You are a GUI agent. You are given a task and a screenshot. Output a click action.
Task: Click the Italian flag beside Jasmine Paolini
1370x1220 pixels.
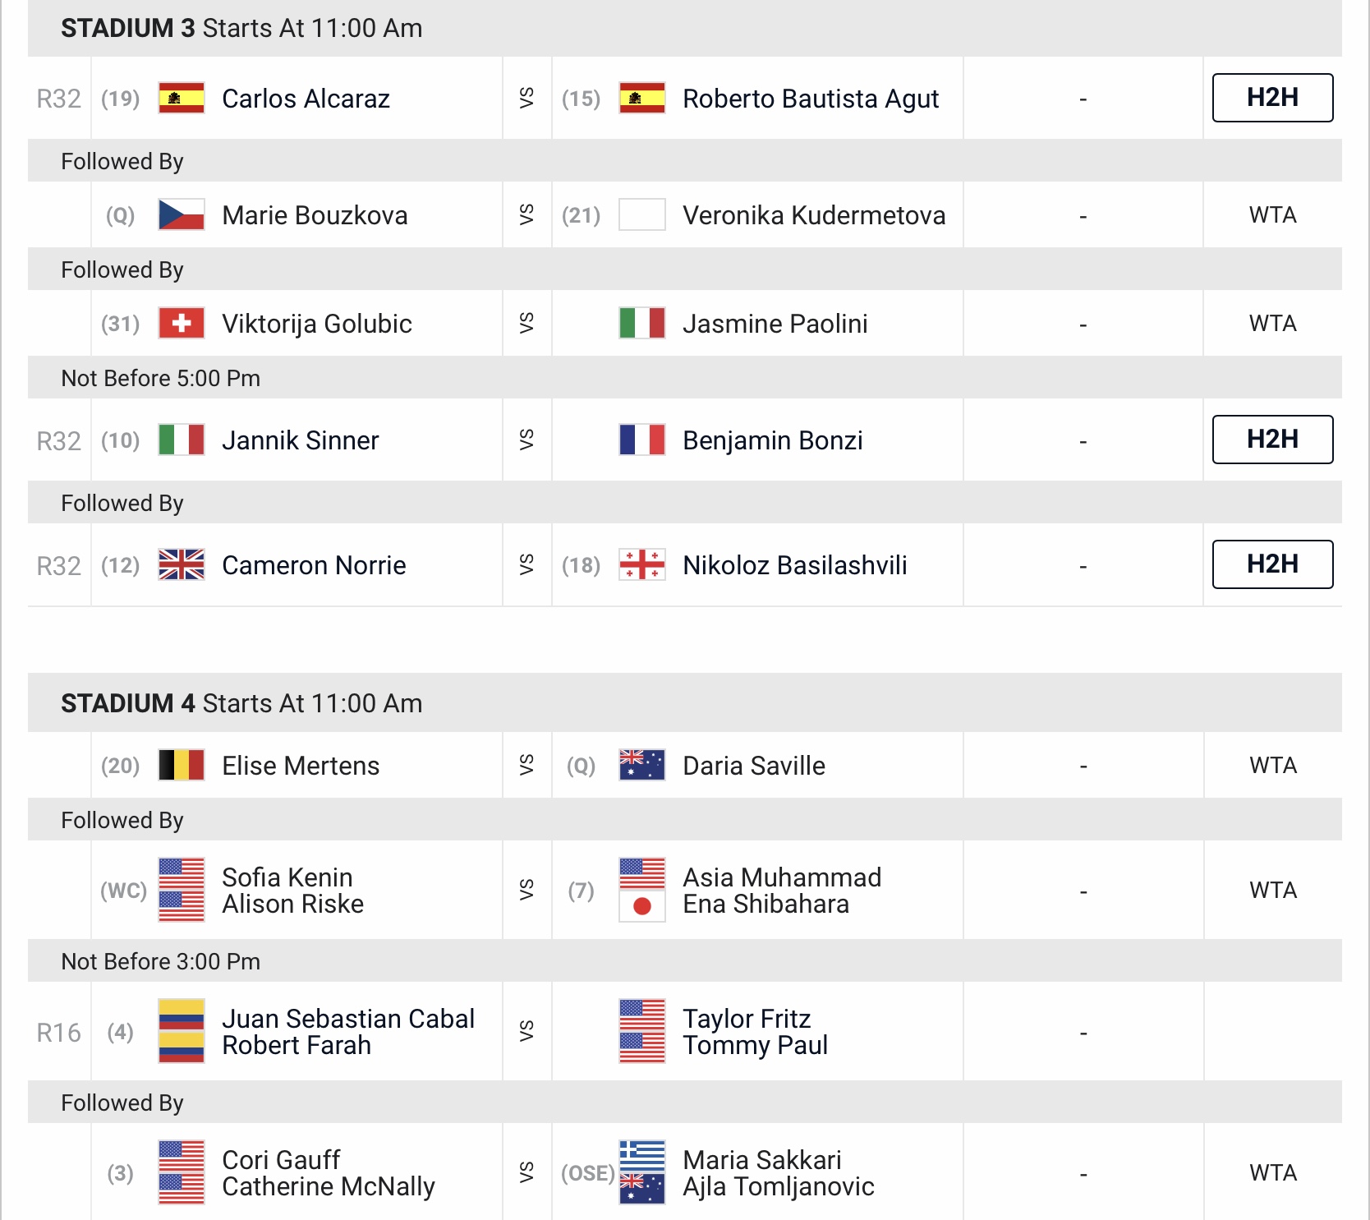(x=641, y=323)
